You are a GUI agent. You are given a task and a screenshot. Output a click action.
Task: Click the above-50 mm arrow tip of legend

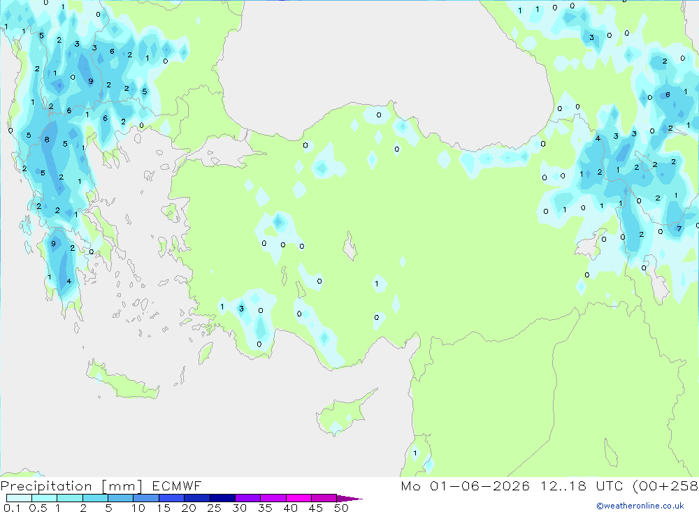[x=349, y=499]
